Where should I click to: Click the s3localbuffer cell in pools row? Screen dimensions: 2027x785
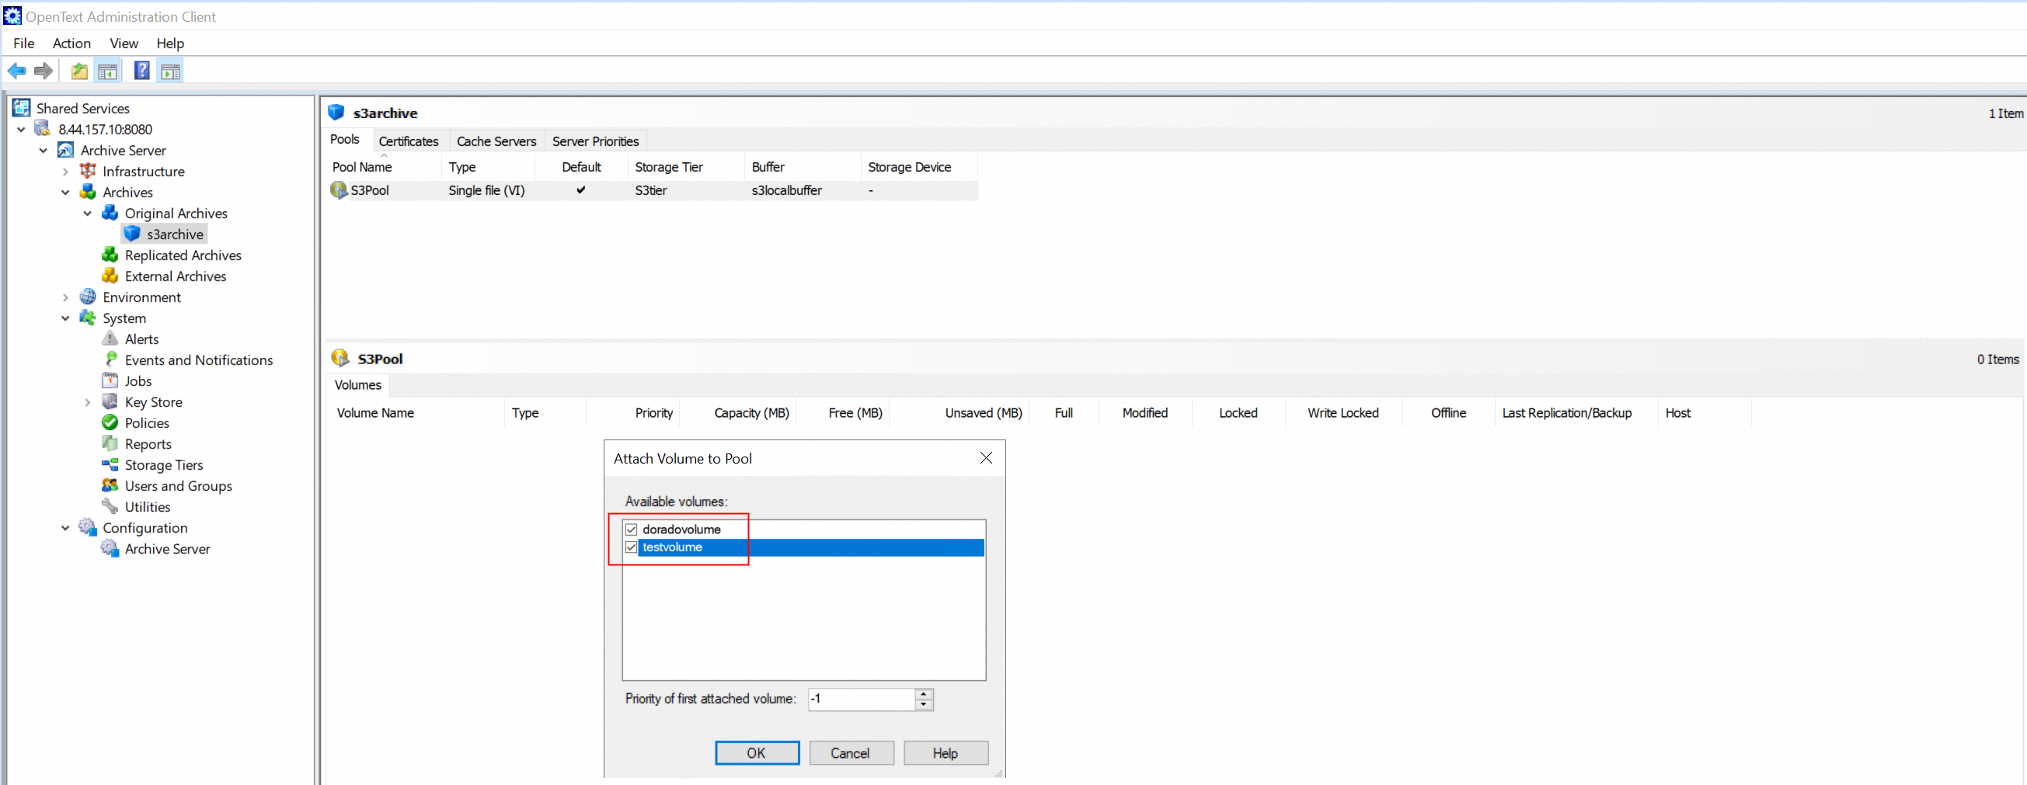[786, 190]
